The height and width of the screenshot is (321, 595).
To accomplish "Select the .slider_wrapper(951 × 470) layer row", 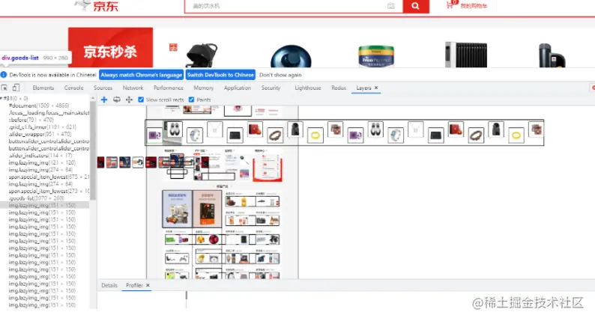I will point(45,134).
